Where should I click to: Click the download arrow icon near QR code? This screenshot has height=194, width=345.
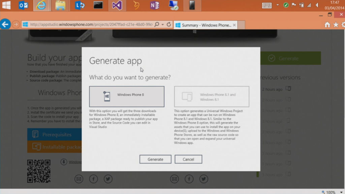coord(64,162)
